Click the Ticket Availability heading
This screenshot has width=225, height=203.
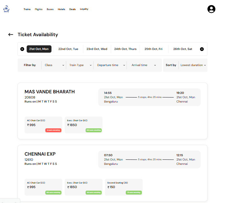tap(38, 34)
